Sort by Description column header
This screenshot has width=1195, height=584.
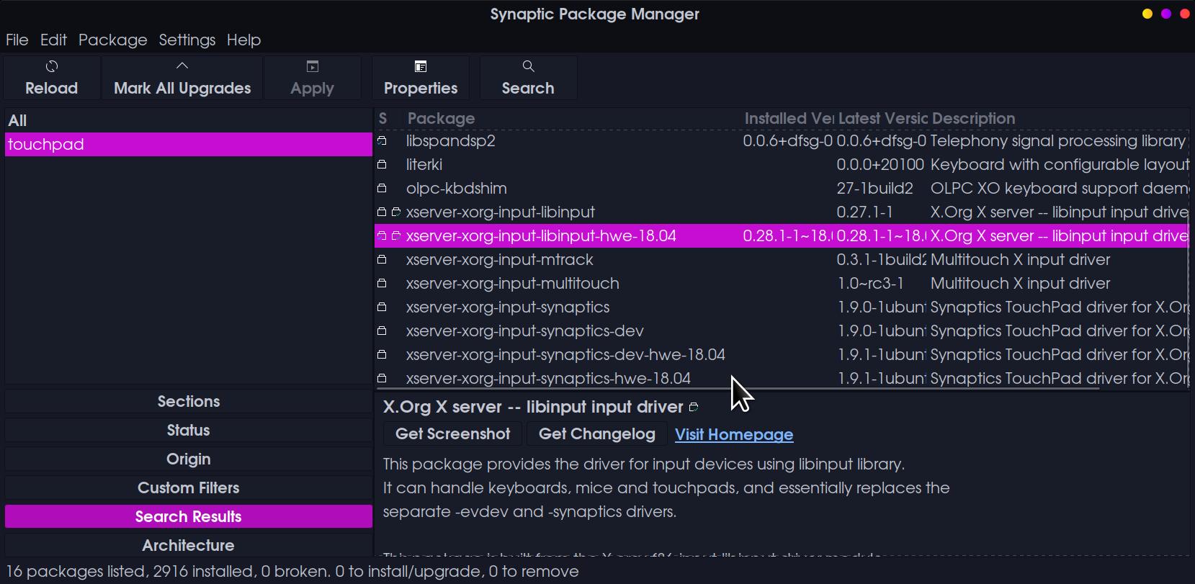pyautogui.click(x=973, y=118)
